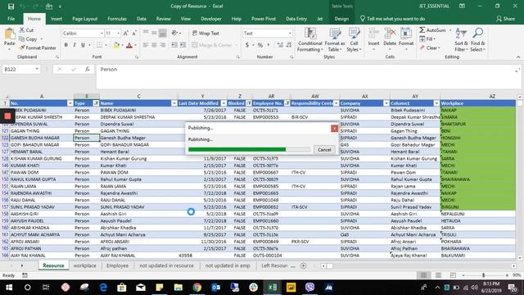Image resolution: width=524 pixels, height=295 pixels.
Task: Open Chrome from taskbar
Action: (196, 288)
